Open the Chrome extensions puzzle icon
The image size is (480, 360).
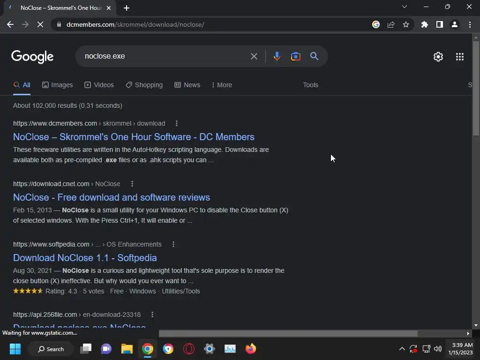tap(425, 24)
